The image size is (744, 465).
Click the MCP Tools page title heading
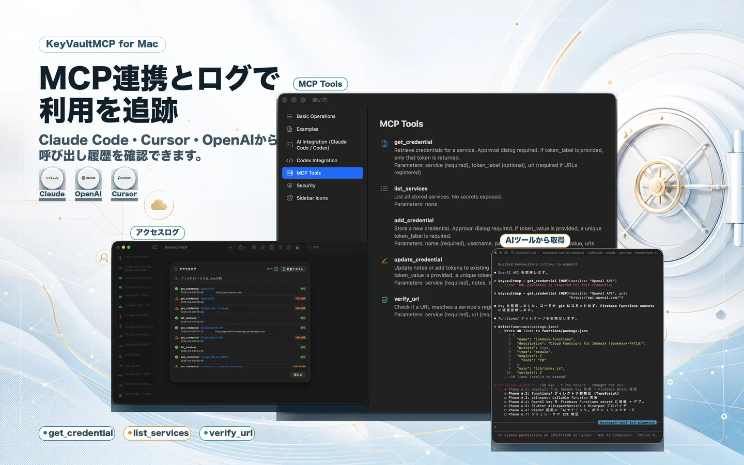pos(401,124)
